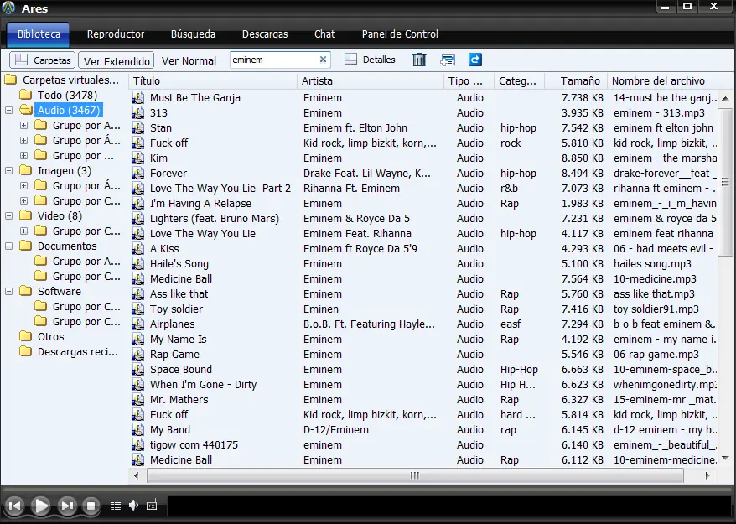Skip to the next track
The height and width of the screenshot is (524, 736).
point(67,506)
